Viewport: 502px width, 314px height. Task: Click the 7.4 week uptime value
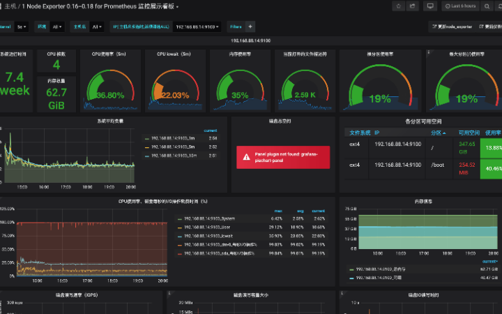(15, 84)
